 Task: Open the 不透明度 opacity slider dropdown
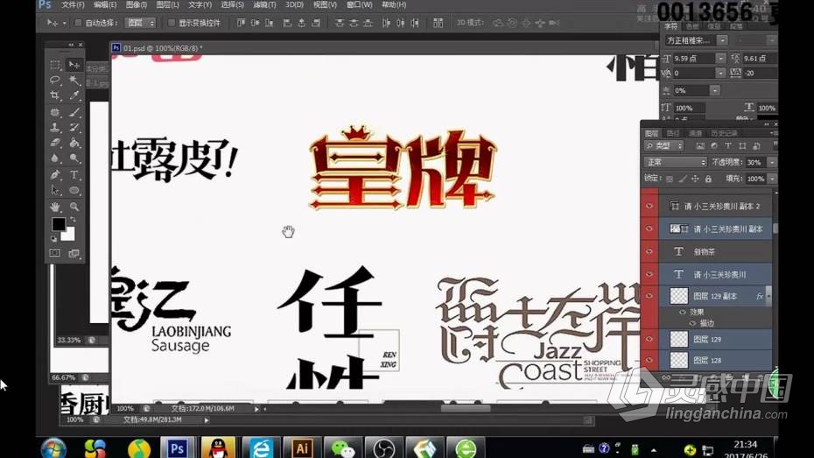click(772, 163)
